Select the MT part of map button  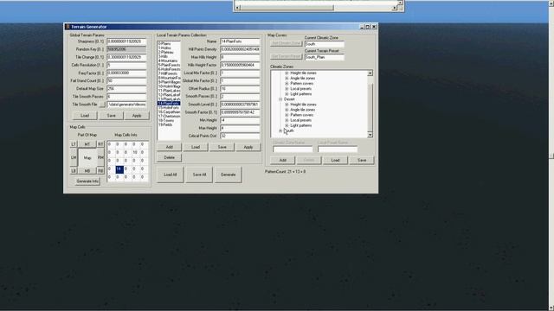(87, 144)
